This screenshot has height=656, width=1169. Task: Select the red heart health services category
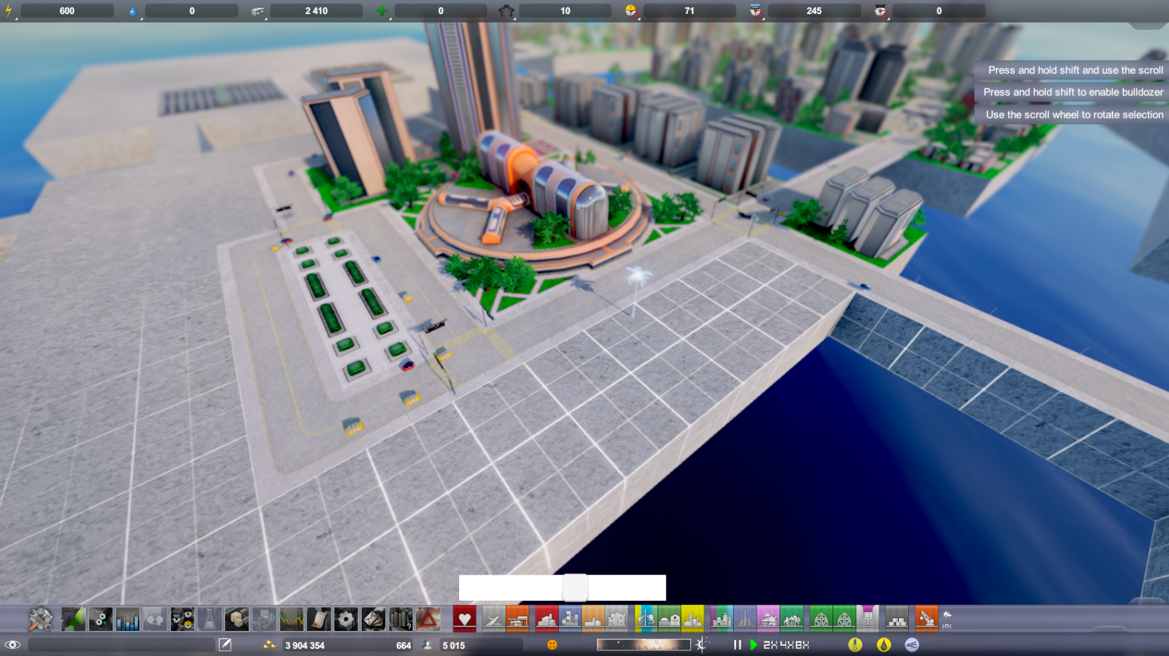tap(464, 619)
